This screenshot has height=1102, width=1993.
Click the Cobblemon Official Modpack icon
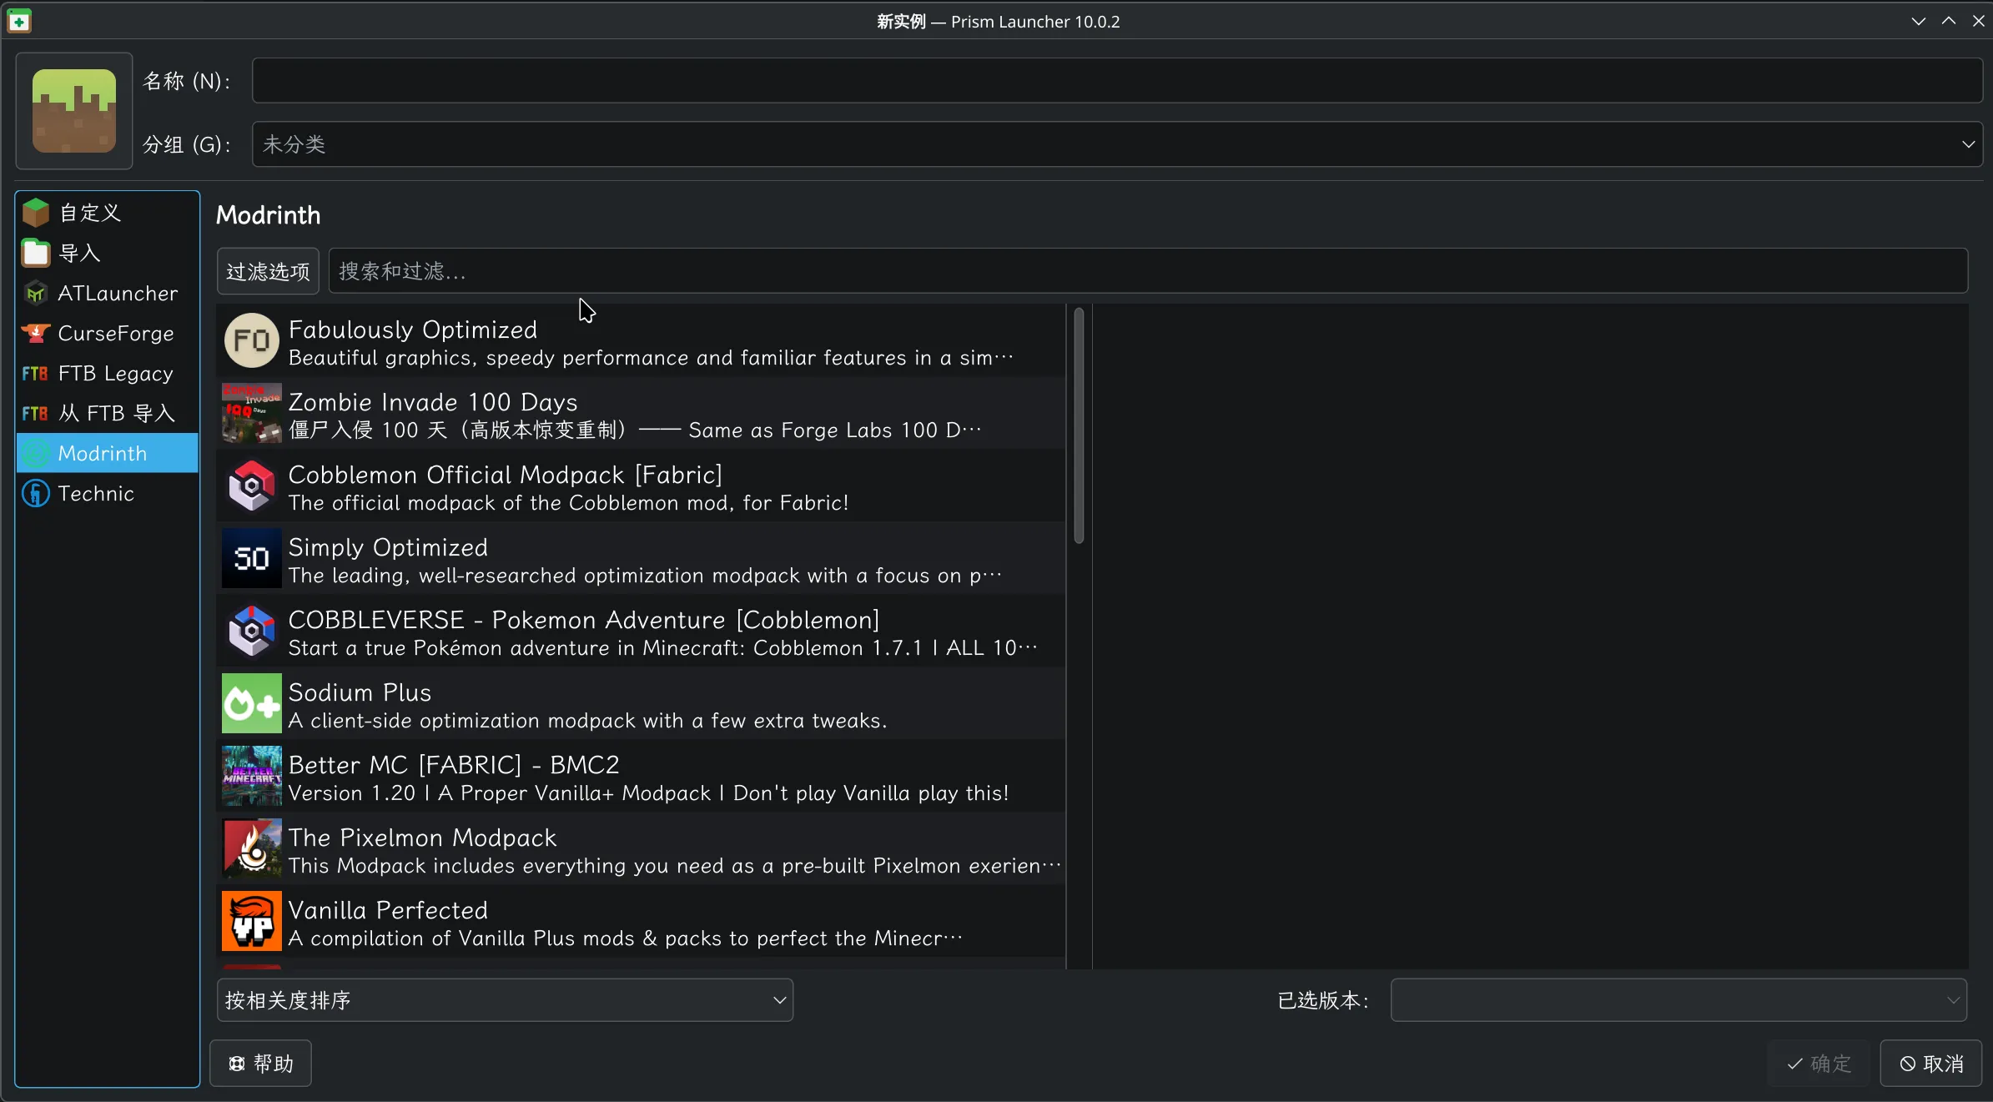251,486
